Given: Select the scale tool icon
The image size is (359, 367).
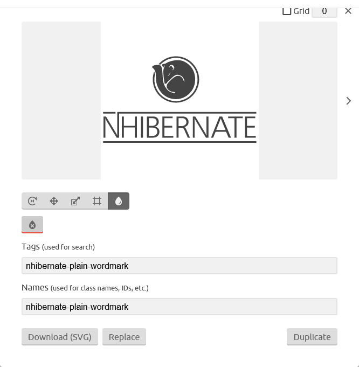Looking at the screenshot, I should pyautogui.click(x=75, y=201).
